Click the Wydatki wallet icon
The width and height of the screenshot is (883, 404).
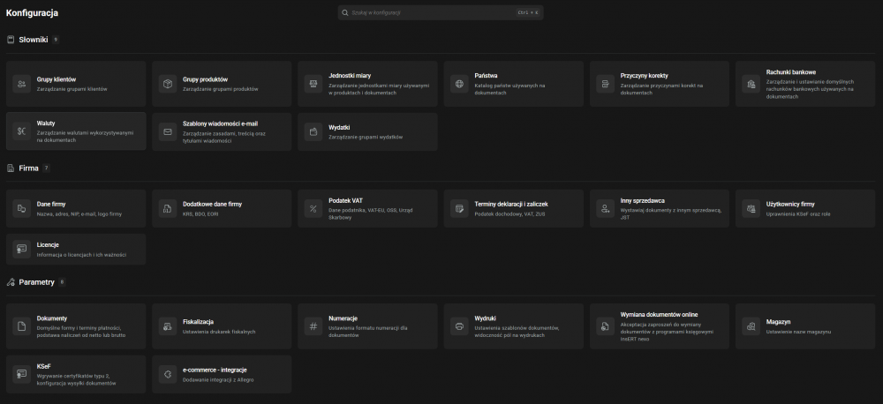pyautogui.click(x=313, y=131)
